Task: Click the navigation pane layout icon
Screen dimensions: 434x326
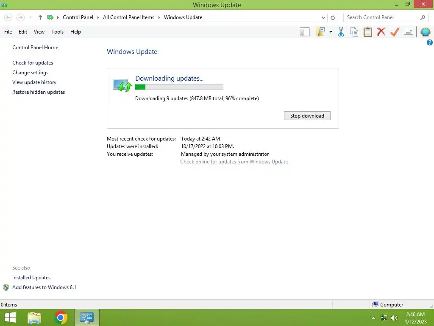Action: [x=304, y=32]
